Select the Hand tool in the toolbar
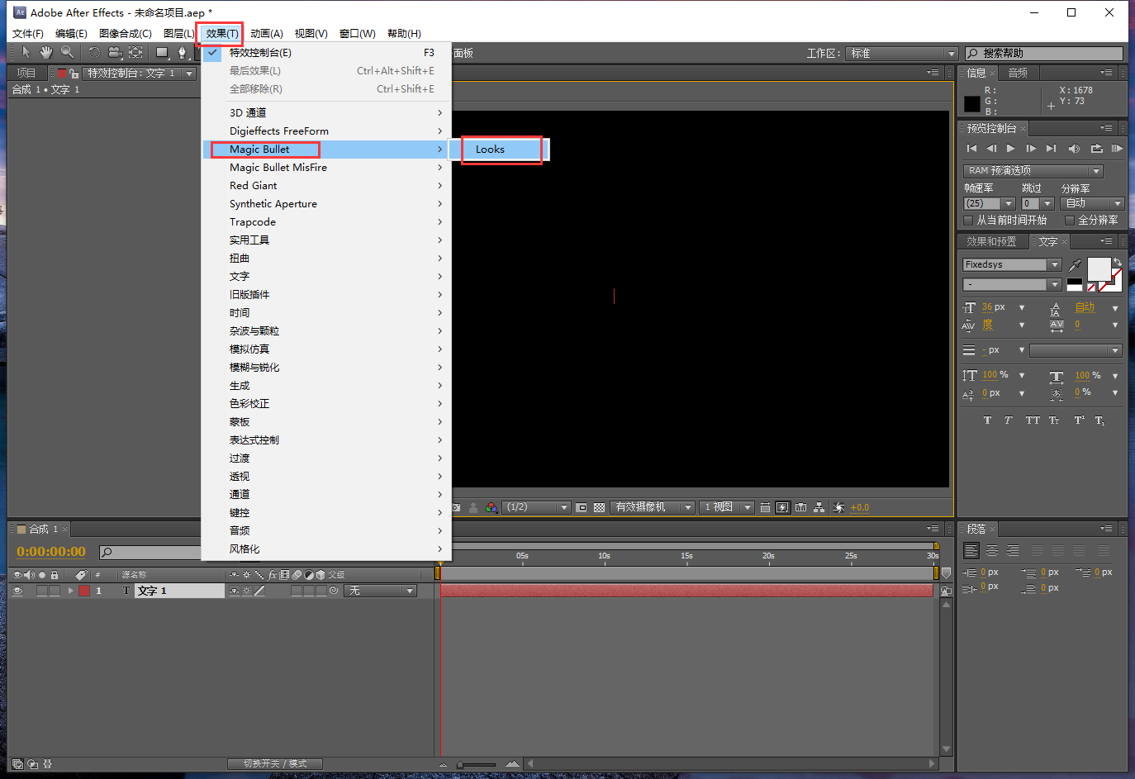This screenshot has width=1135, height=779. click(x=46, y=53)
